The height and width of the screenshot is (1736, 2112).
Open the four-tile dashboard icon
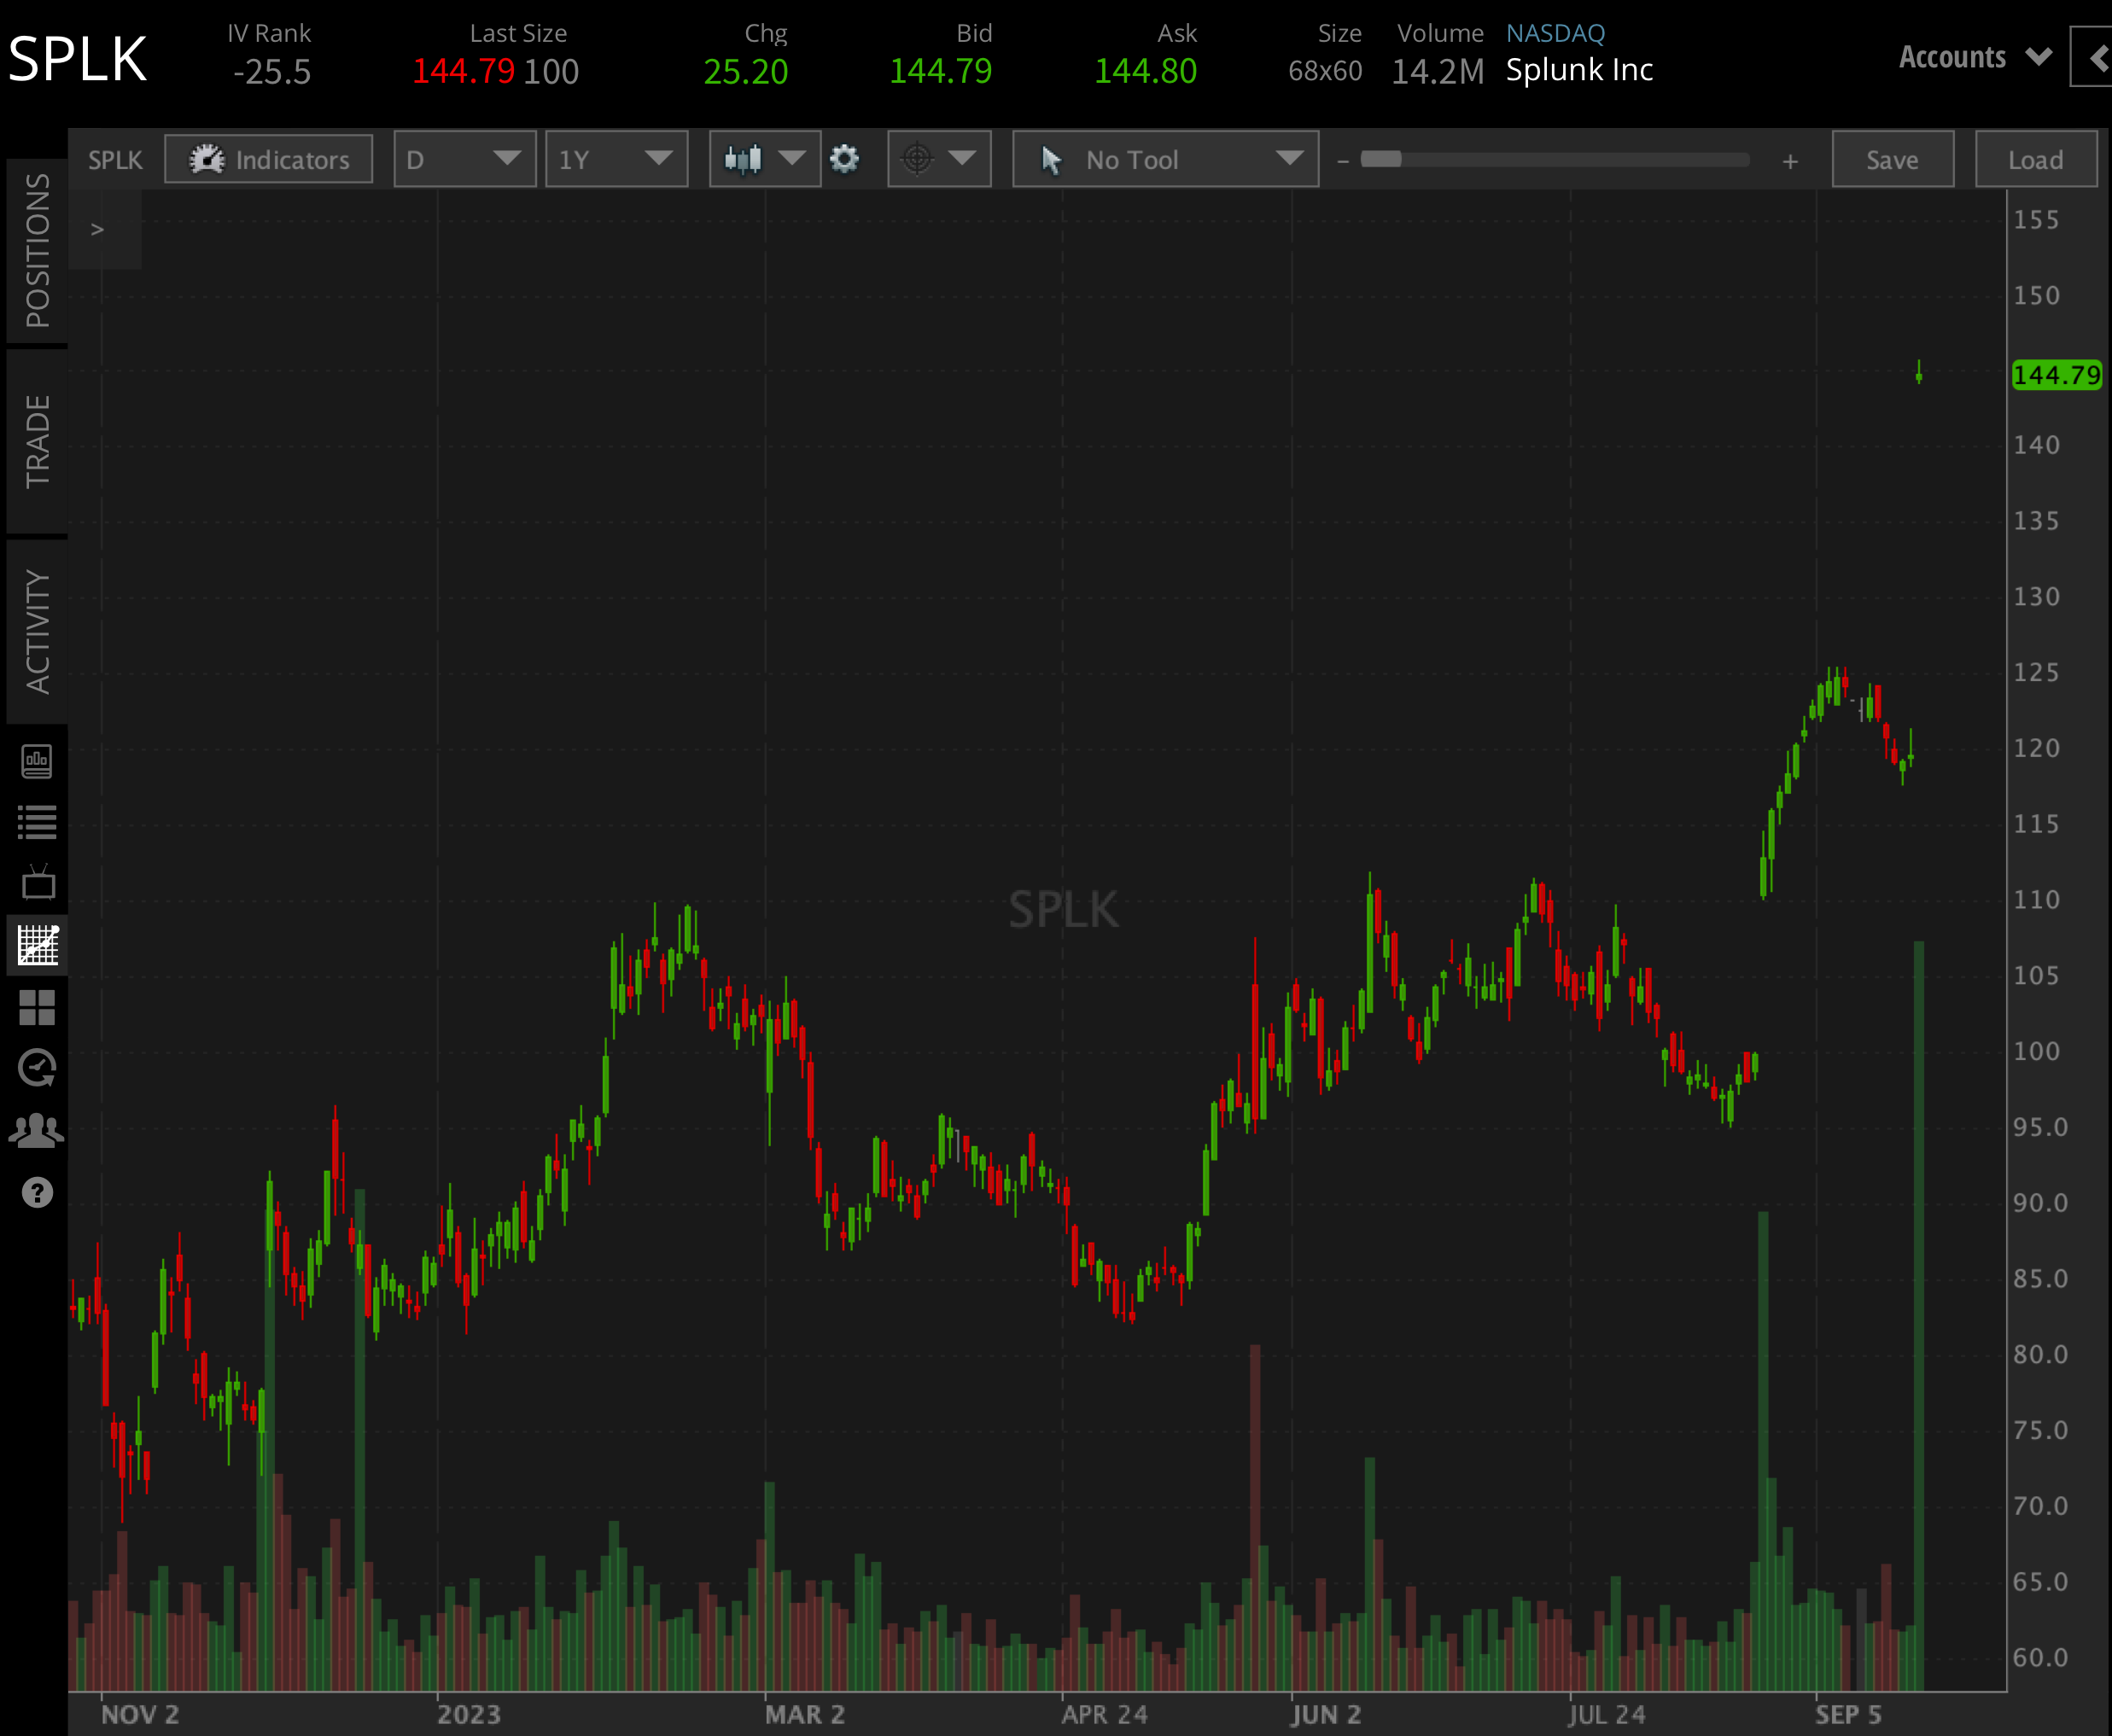(x=37, y=1007)
